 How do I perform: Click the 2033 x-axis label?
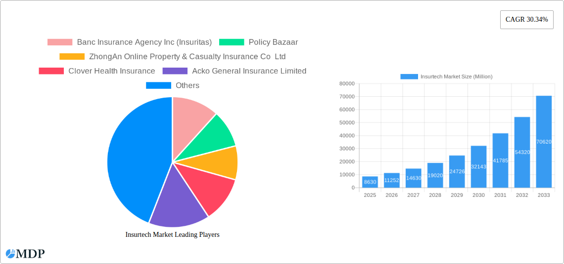pos(544,195)
